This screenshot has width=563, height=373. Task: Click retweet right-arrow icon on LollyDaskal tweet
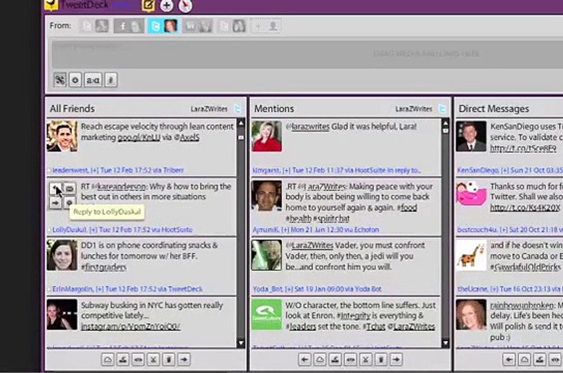coord(55,203)
